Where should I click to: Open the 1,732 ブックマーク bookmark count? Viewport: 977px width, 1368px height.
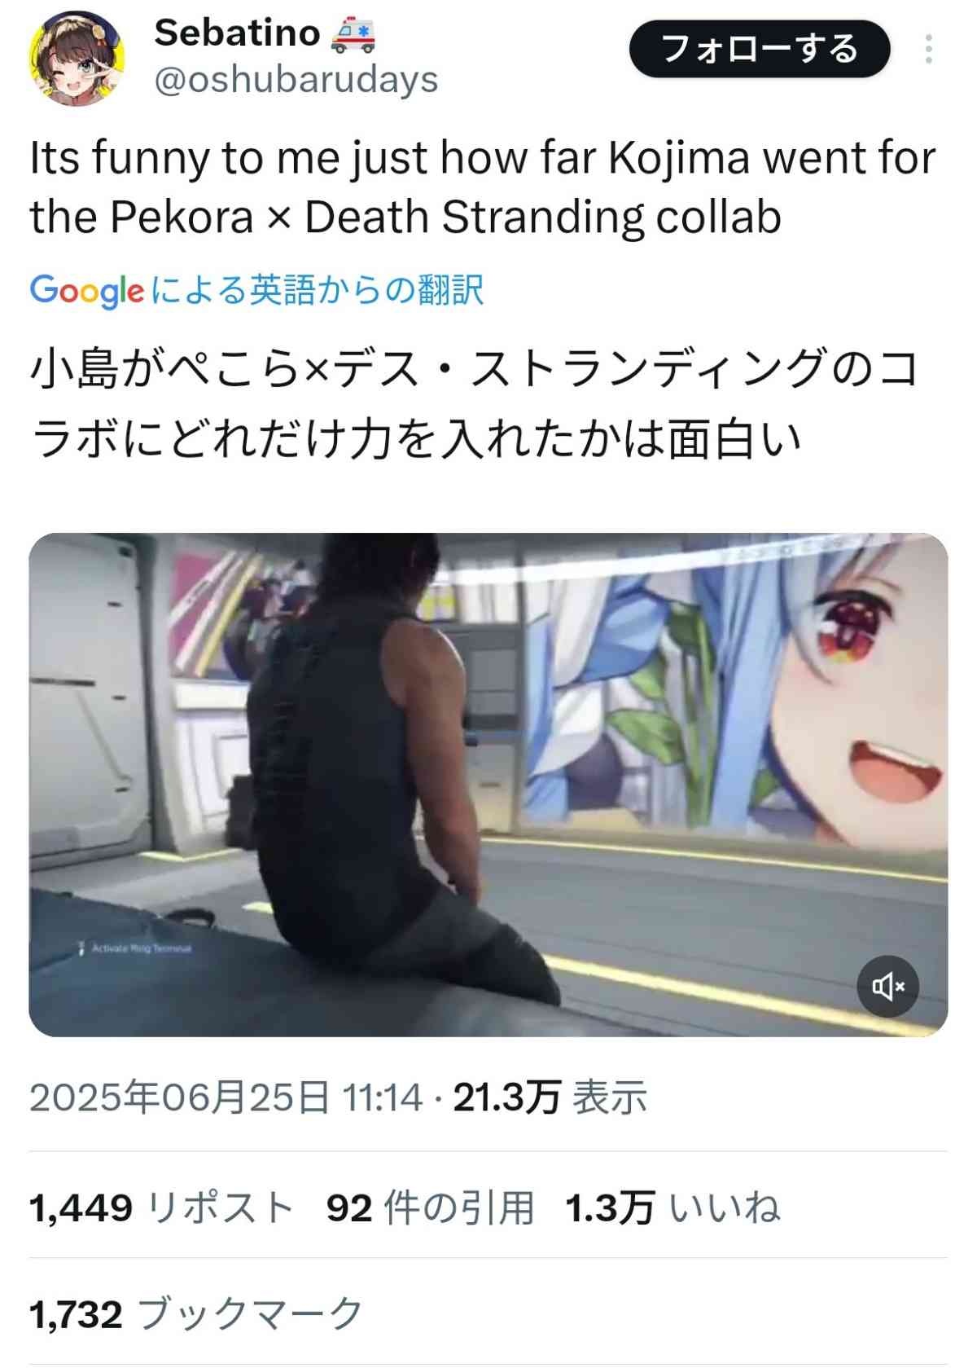pos(196,1313)
